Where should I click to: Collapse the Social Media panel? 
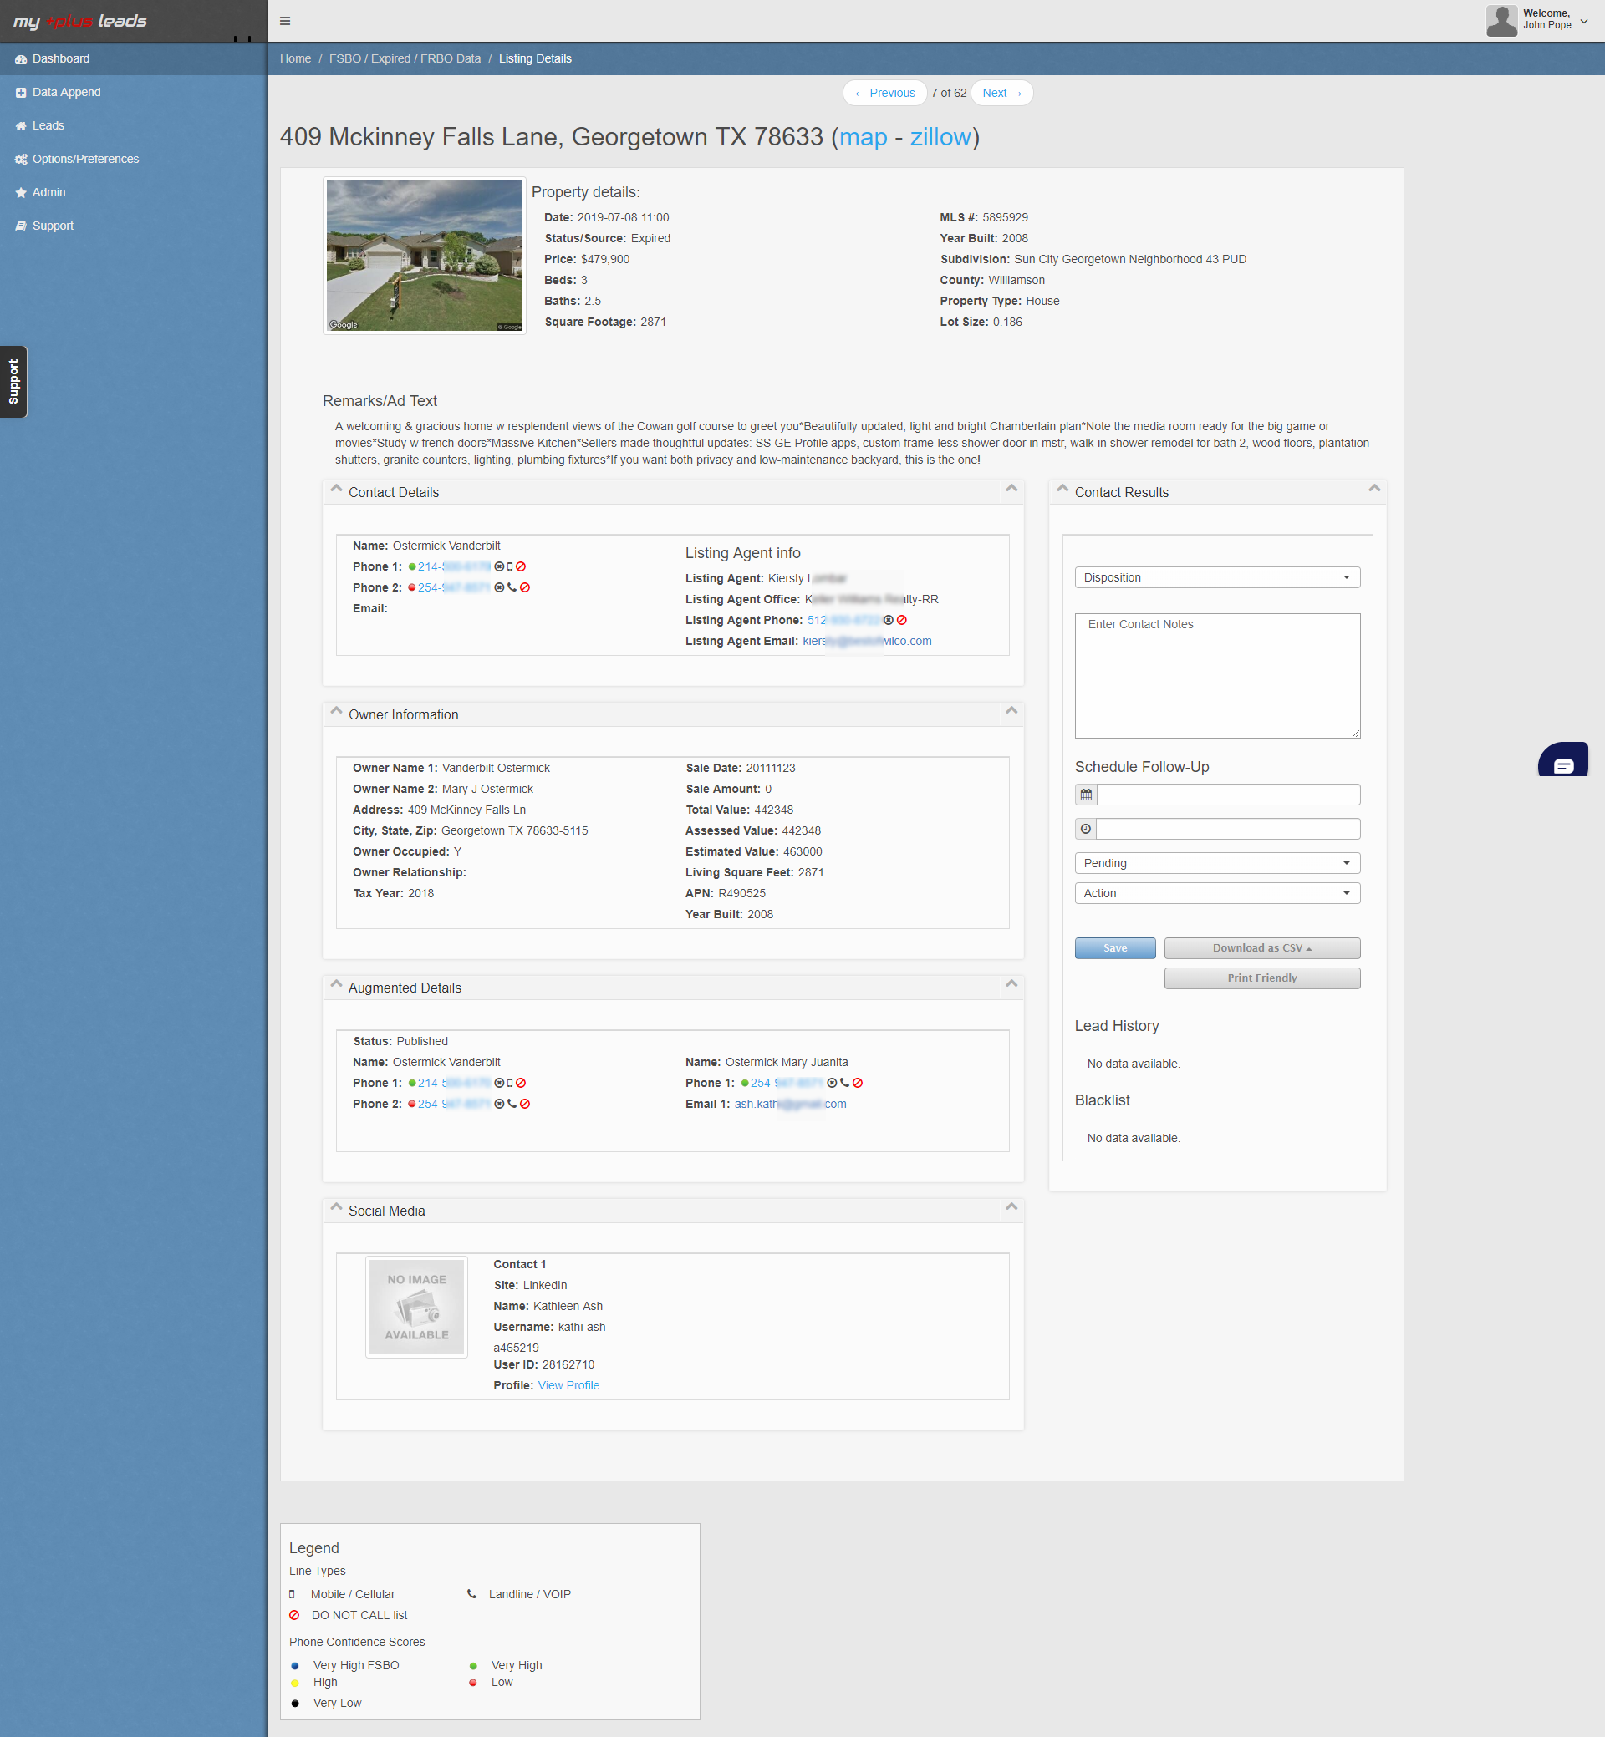pyautogui.click(x=1011, y=1208)
